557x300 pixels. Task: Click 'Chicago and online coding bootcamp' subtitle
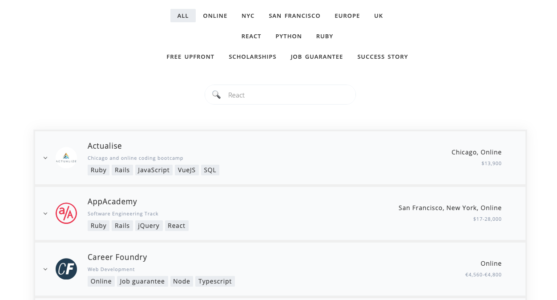[x=135, y=158]
